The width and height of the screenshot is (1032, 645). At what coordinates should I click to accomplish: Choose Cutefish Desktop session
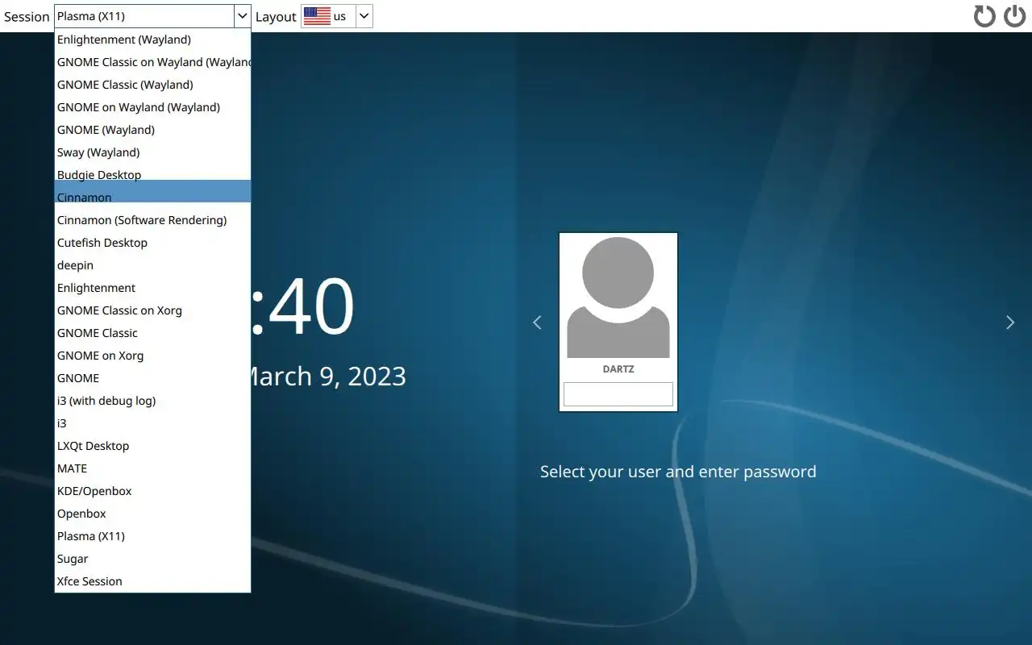pyautogui.click(x=152, y=243)
